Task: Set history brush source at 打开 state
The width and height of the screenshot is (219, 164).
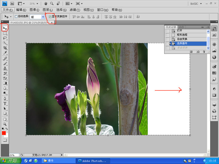Action: point(167,31)
